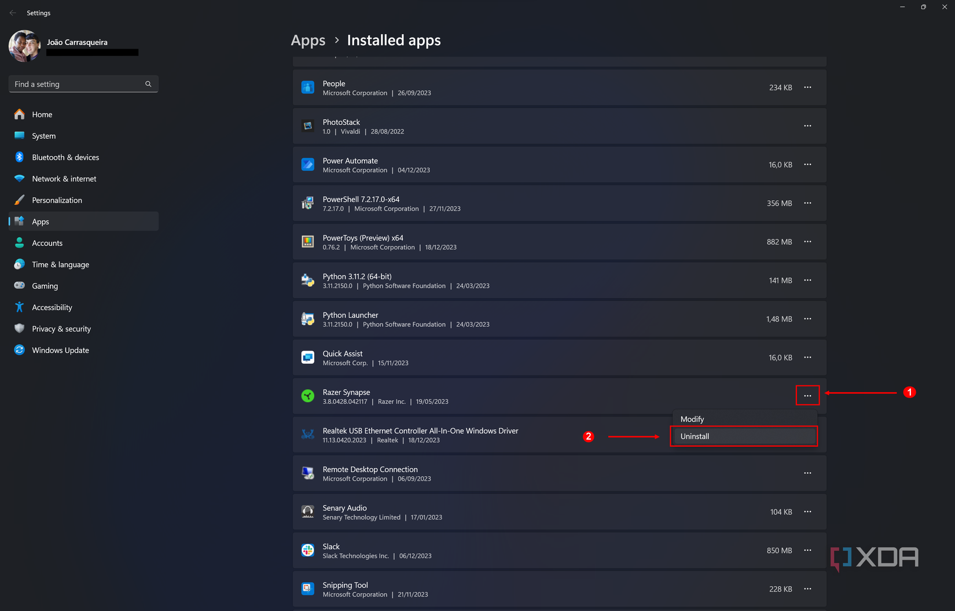Viewport: 955px width, 611px height.
Task: Click the Find a setting search box
Action: pyautogui.click(x=83, y=84)
